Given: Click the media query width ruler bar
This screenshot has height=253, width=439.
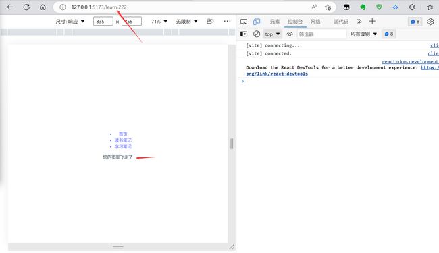Looking at the screenshot, I should pos(118,32).
